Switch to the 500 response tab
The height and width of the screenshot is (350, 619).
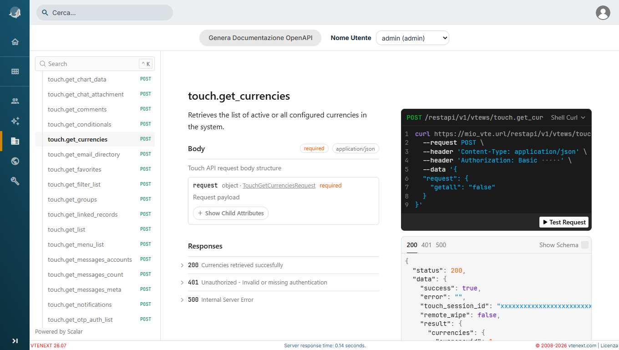pyautogui.click(x=441, y=245)
